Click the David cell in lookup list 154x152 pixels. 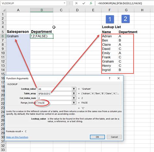point(109,49)
